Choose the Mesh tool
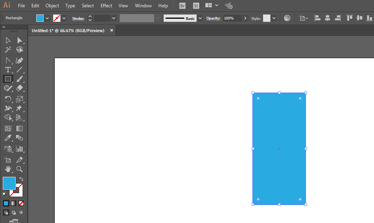The width and height of the screenshot is (374, 223). [8, 129]
